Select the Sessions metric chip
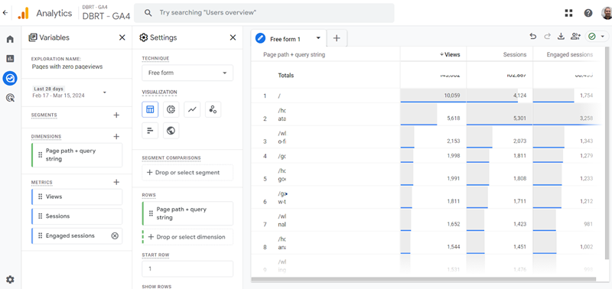Screen dimensions: 612x289 coord(76,216)
